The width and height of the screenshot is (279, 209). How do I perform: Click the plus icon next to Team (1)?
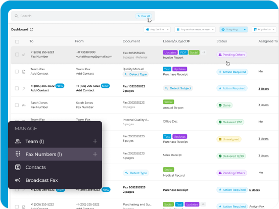click(x=95, y=141)
